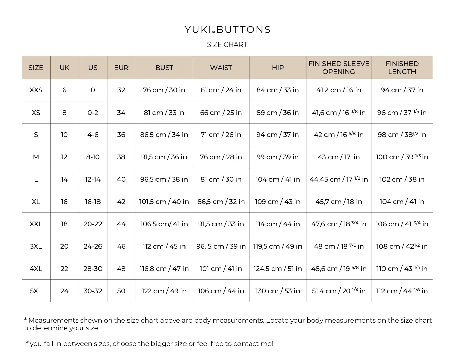Click the EUR column header
This screenshot has width=455, height=364.
coord(121,68)
